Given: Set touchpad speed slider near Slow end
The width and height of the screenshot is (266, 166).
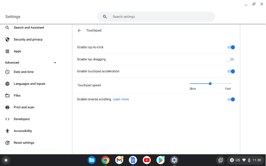Looking at the screenshot, I should 190,83.
